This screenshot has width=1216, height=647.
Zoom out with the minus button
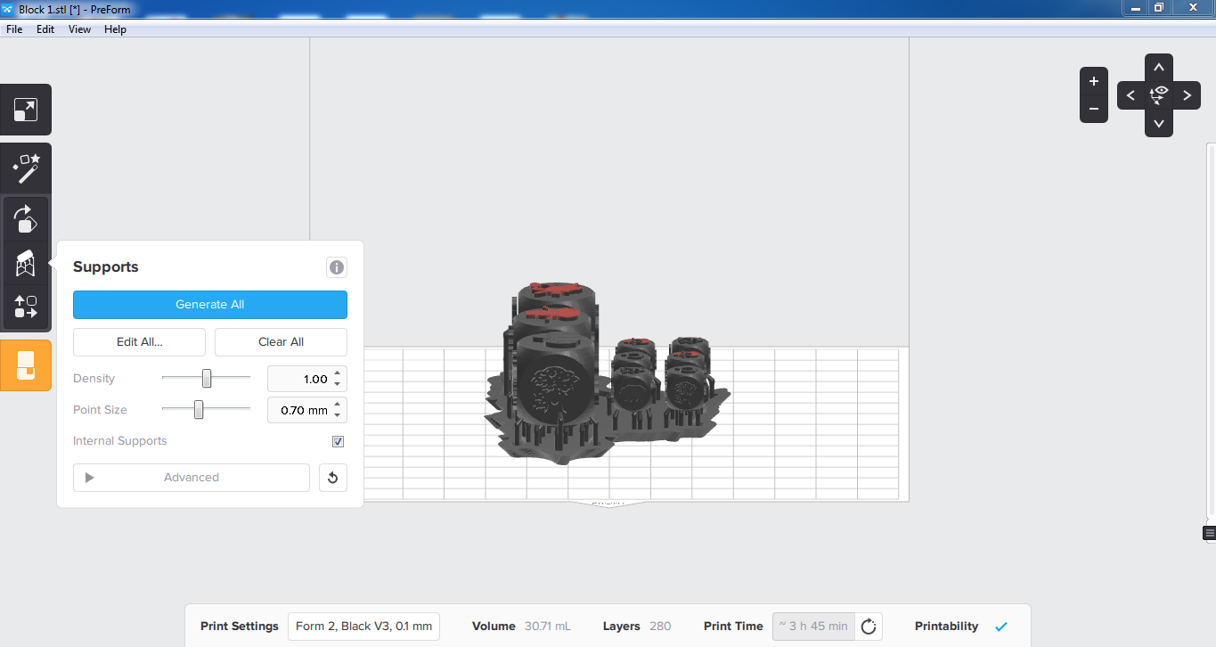pyautogui.click(x=1094, y=110)
